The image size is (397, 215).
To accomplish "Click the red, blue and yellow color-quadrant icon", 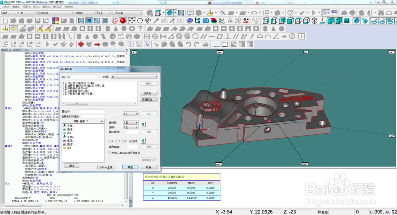I will 56,21.
